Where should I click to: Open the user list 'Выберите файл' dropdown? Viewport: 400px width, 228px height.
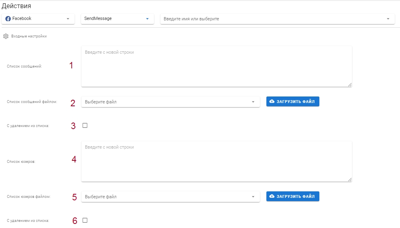point(170,197)
